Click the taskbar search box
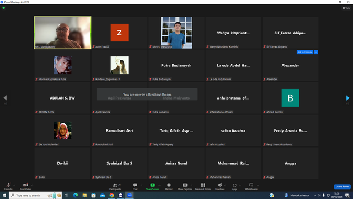 (35, 195)
